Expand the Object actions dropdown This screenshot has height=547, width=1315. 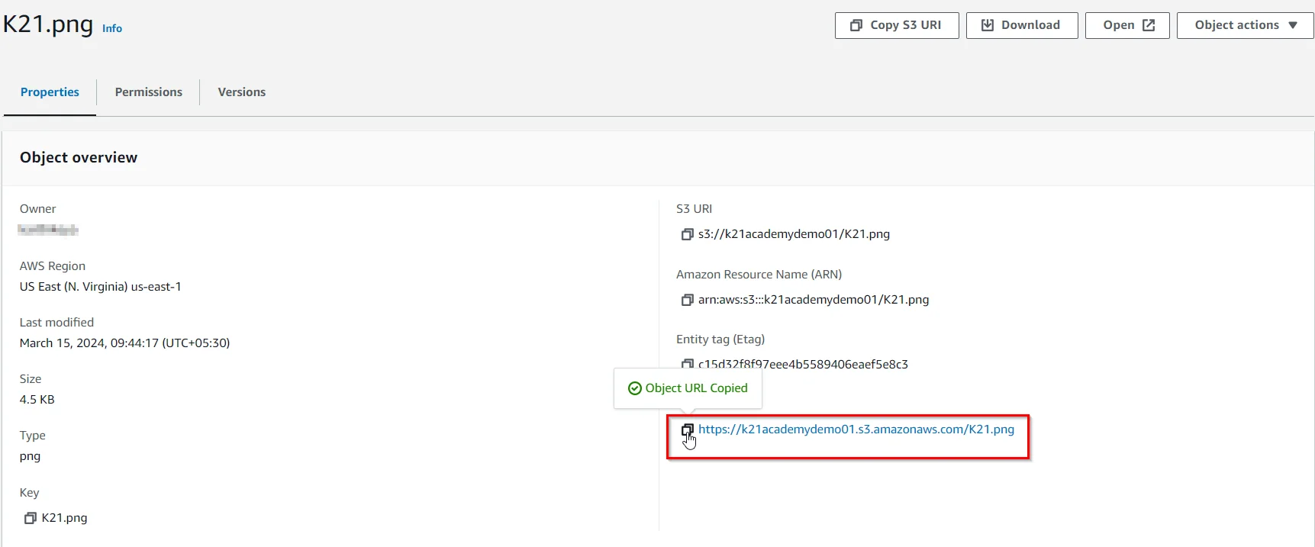[1245, 25]
